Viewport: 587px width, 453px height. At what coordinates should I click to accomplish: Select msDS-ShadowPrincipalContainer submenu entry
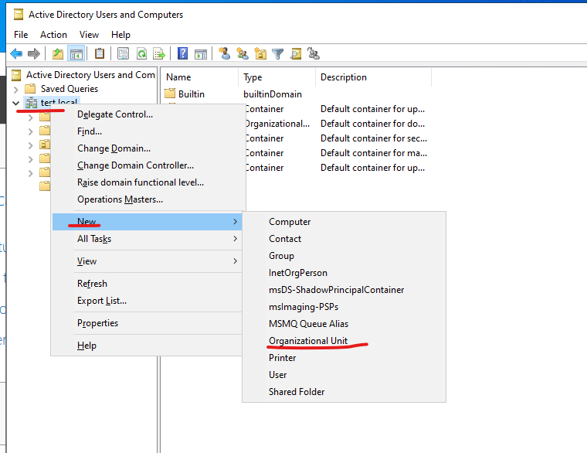point(344,290)
